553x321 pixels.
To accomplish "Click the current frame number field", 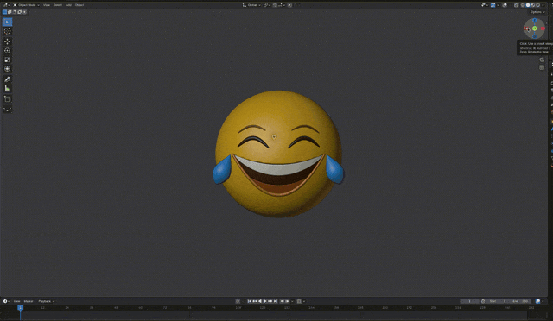I will [x=469, y=301].
